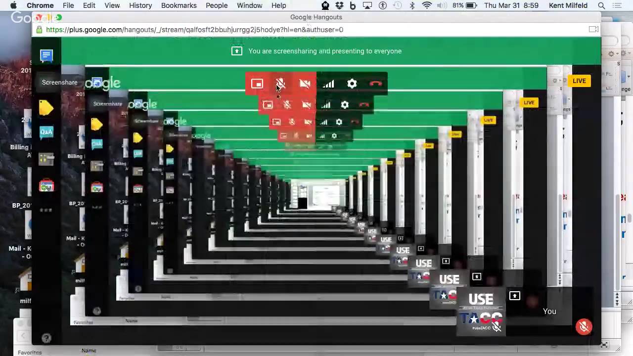Open the bandwidth signal bars control
This screenshot has height=356, width=633.
click(328, 84)
